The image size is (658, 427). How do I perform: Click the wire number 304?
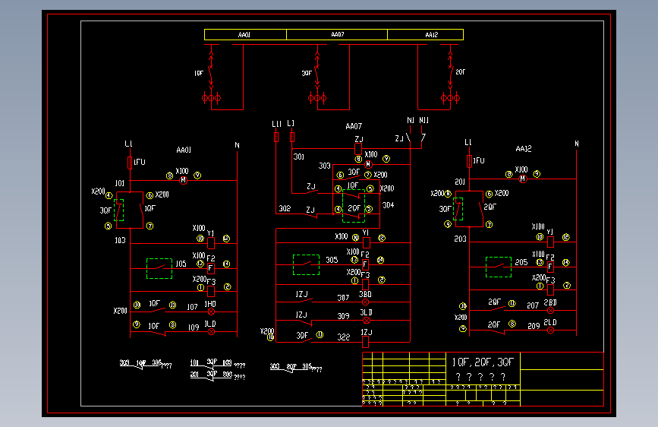click(x=388, y=205)
